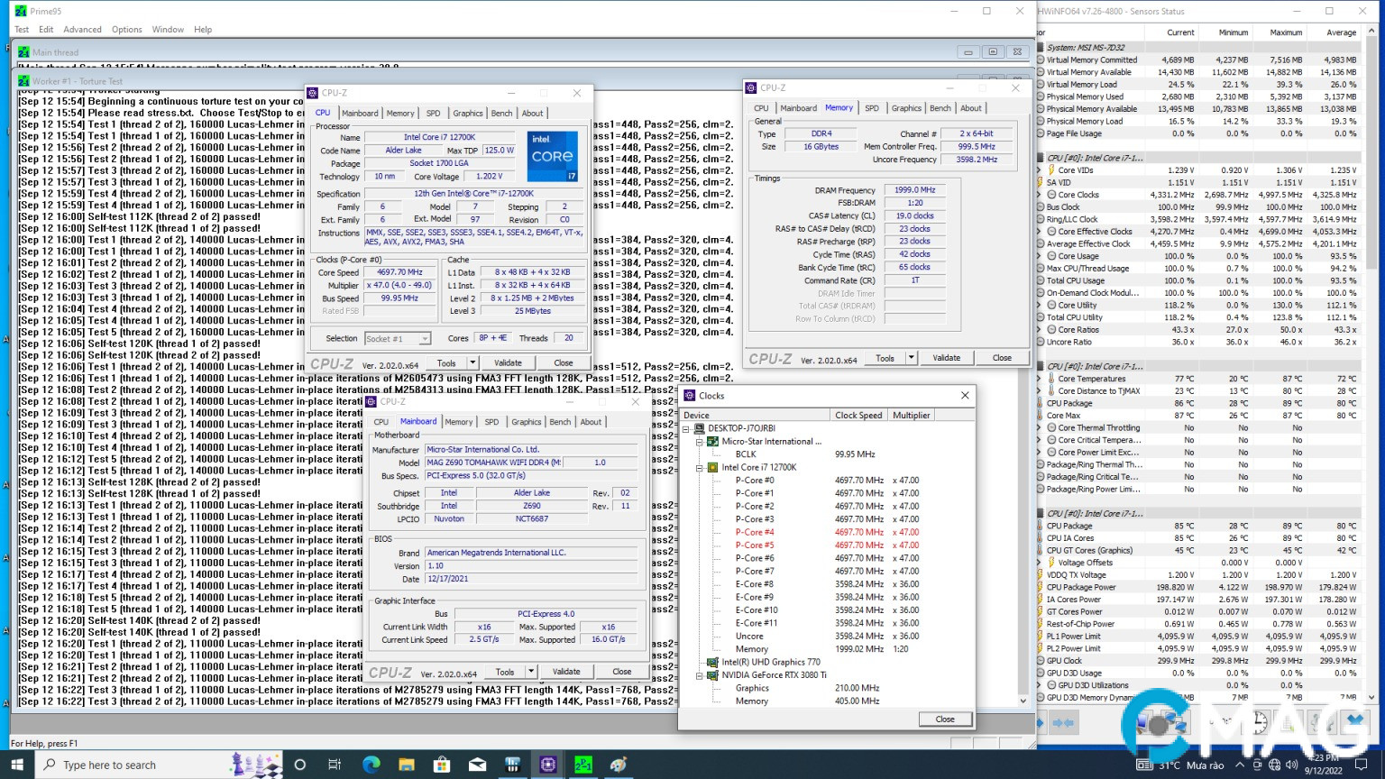
Task: Click the Close button in the Clocks window
Action: 945,719
